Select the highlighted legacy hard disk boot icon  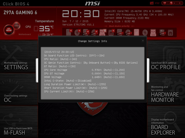click(x=136, y=32)
